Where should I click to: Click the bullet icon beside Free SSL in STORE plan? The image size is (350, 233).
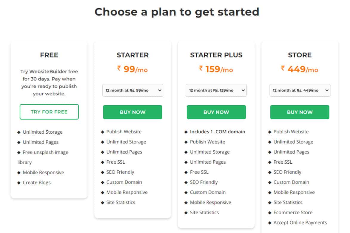(x=270, y=162)
